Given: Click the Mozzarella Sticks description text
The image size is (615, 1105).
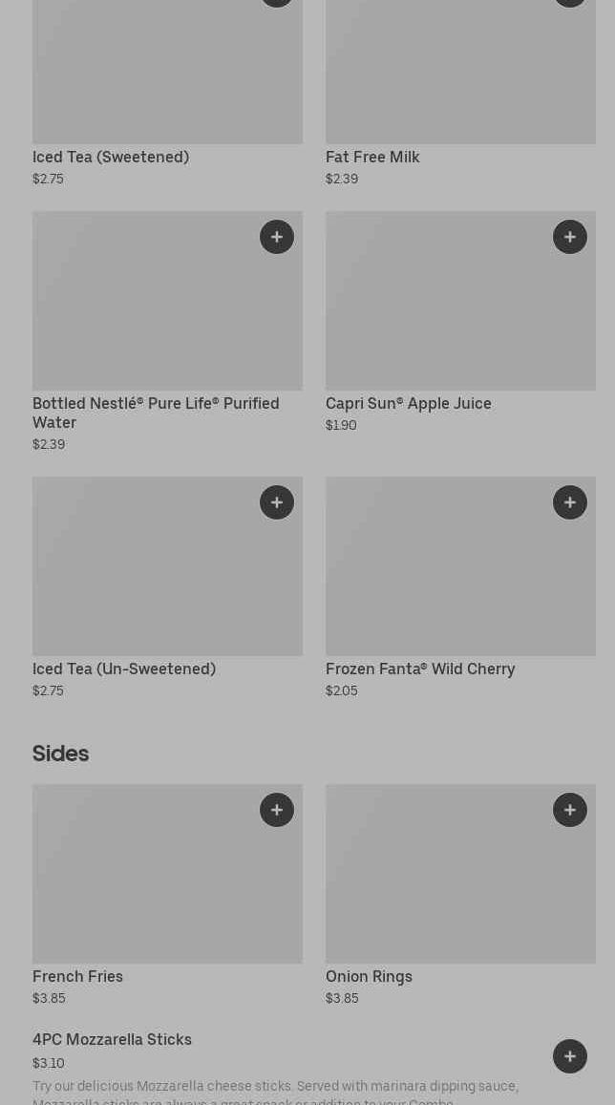Looking at the screenshot, I should coord(275,1087).
